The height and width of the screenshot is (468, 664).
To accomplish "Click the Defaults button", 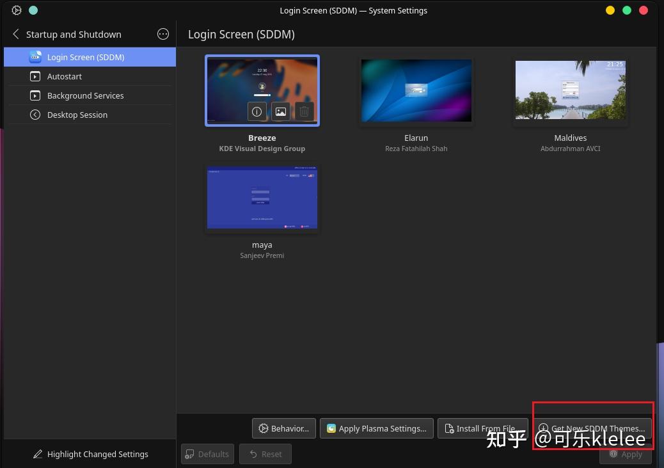I will click(207, 454).
